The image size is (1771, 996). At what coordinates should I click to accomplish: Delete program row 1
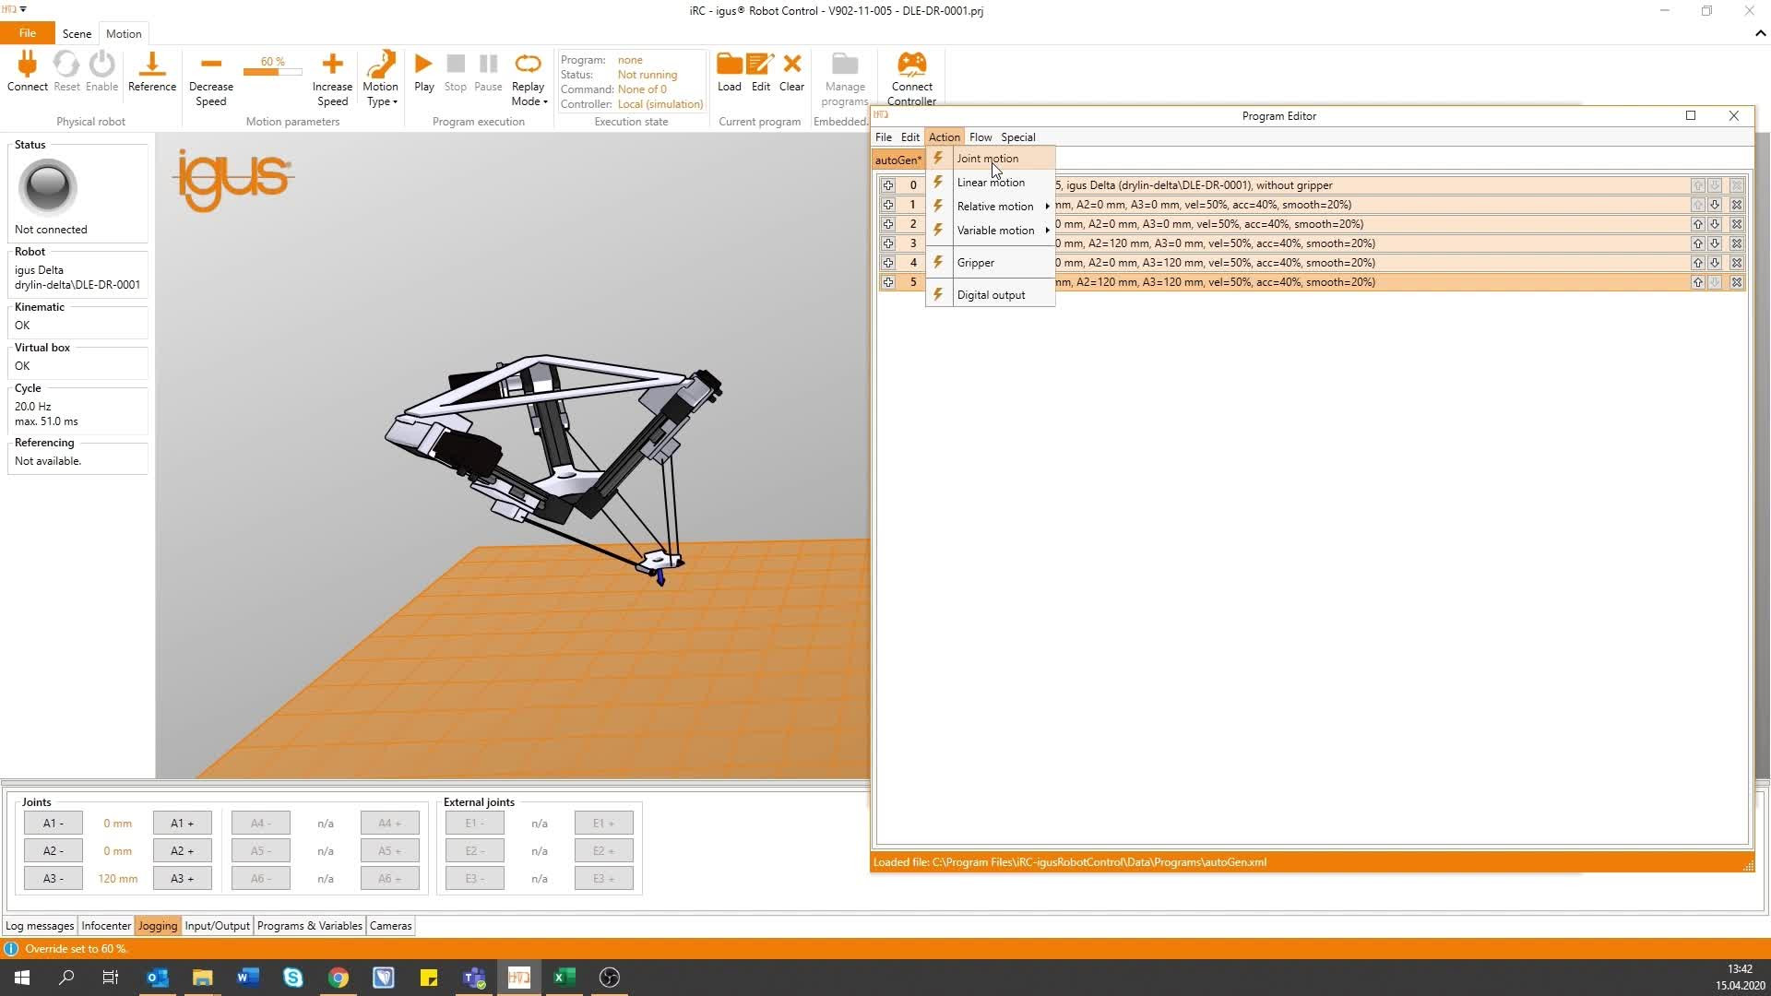(x=1736, y=205)
